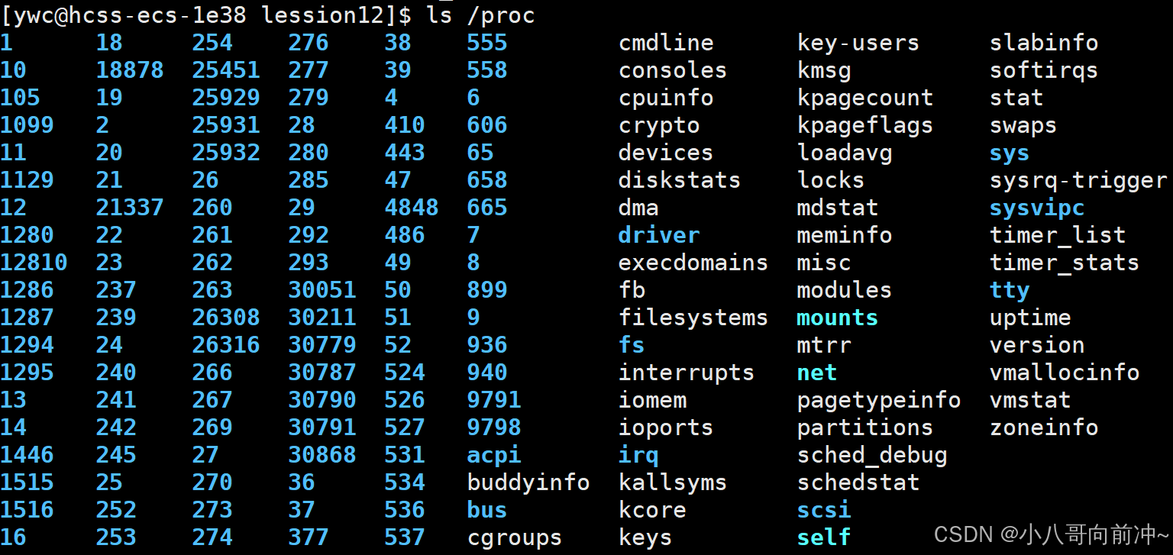This screenshot has width=1173, height=555.
Task: Click the 'self' symlink entry
Action: [x=823, y=537]
